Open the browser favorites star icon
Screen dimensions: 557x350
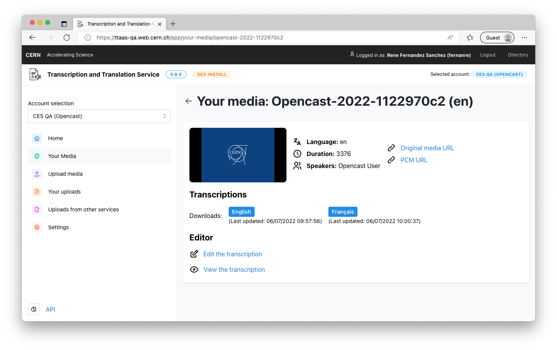(470, 38)
